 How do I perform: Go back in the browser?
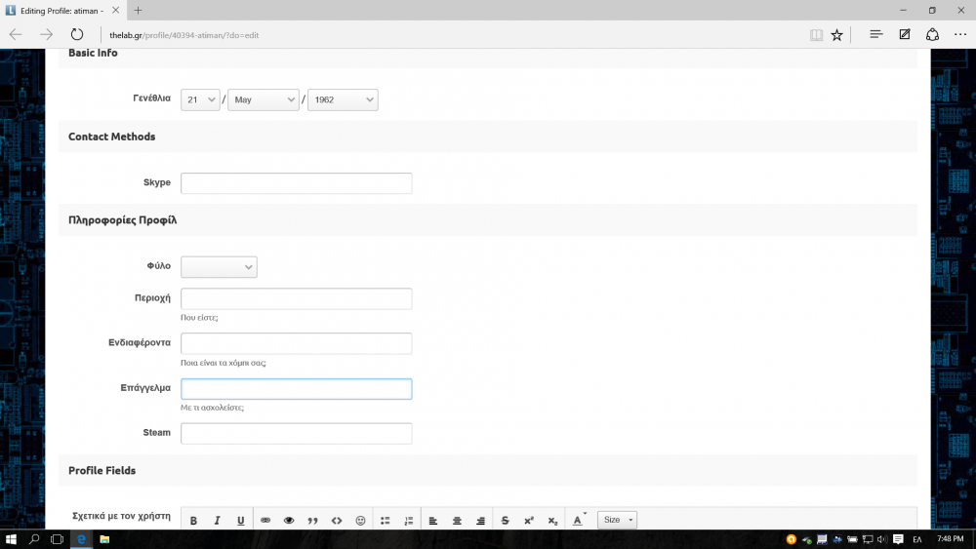pos(17,35)
